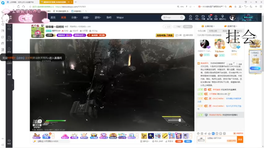This screenshot has height=148, width=264.
Task: Open the 鱼塘 fish pond icon
Action: click(46, 136)
